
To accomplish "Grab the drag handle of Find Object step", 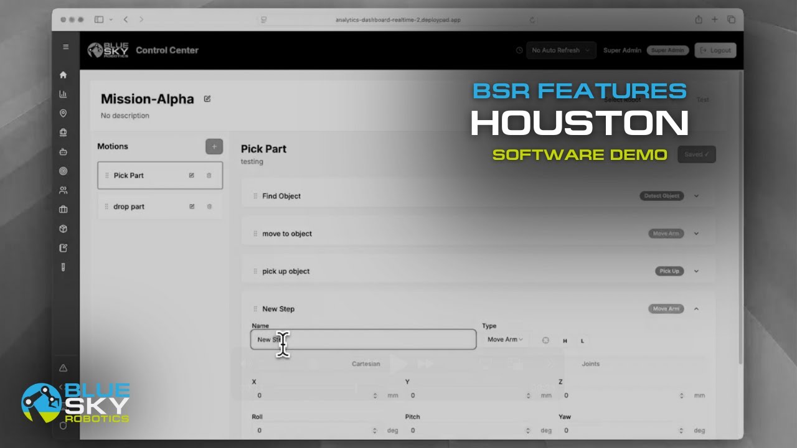I will click(x=255, y=196).
